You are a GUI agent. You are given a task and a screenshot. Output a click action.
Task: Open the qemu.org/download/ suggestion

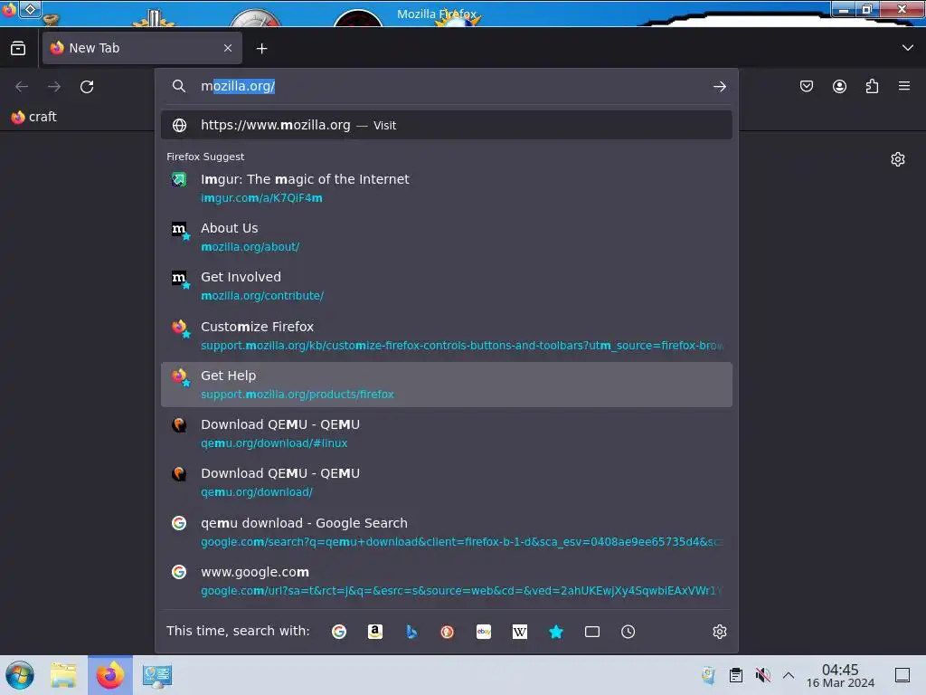coord(447,483)
